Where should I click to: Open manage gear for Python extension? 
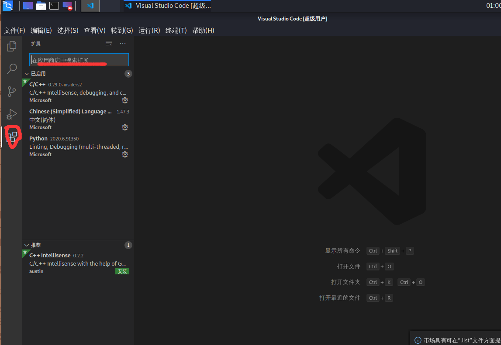125,154
